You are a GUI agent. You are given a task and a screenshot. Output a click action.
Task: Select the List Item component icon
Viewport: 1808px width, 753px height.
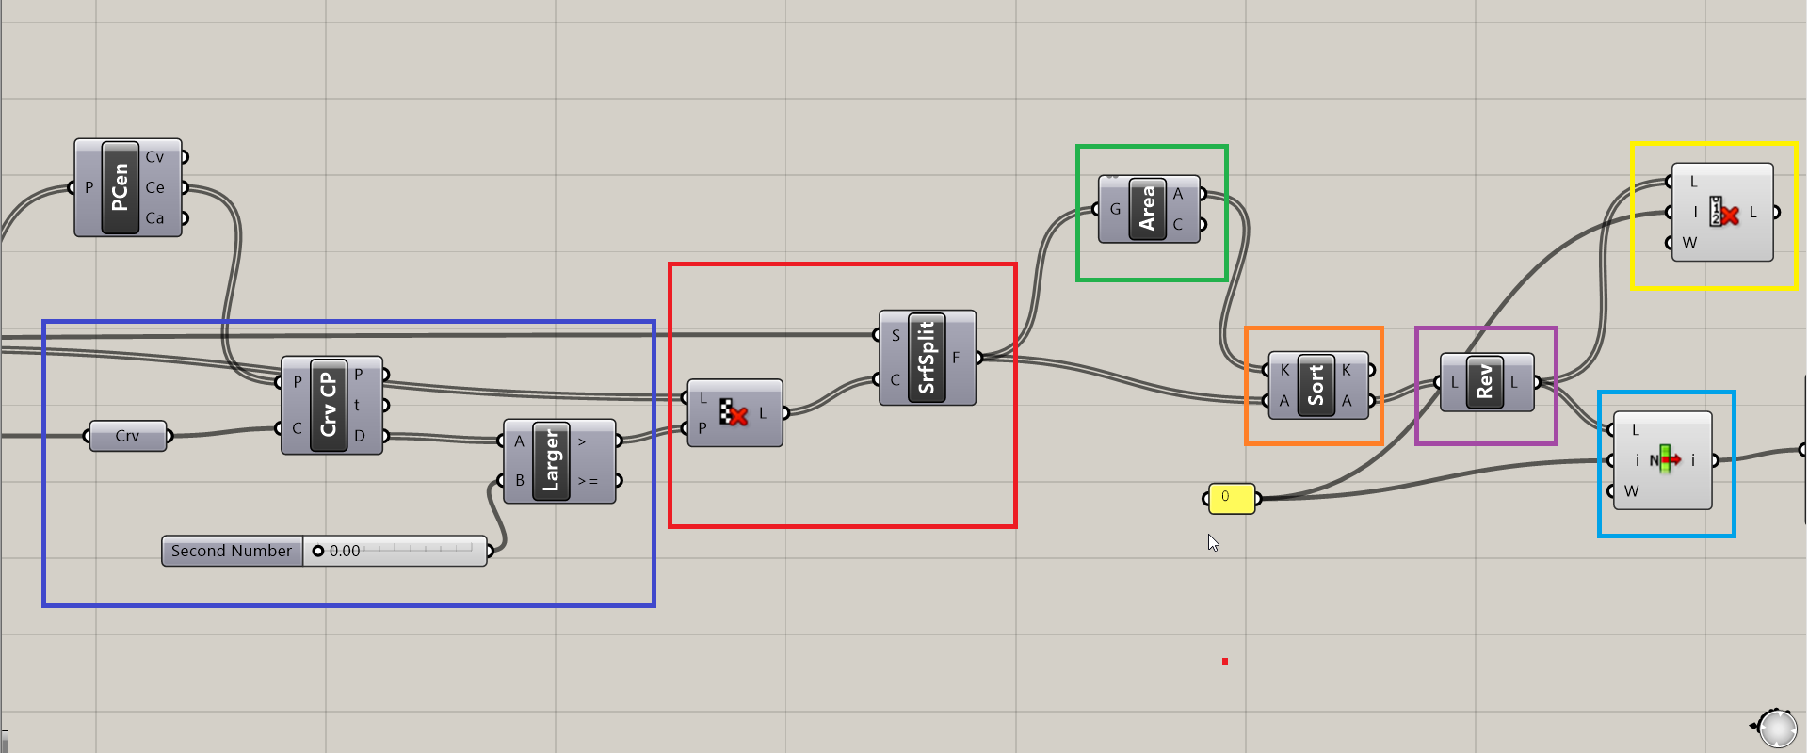1665,460
